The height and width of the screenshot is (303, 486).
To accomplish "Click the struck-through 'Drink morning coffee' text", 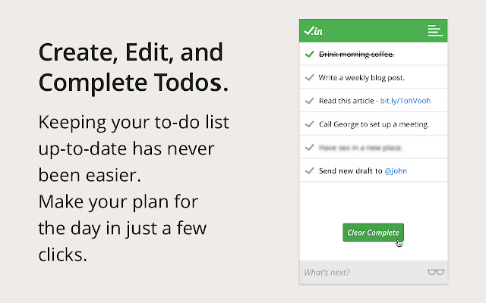I will pos(356,55).
